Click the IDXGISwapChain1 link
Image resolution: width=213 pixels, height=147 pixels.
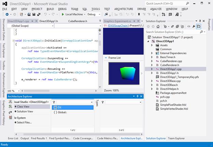[x=118, y=26]
